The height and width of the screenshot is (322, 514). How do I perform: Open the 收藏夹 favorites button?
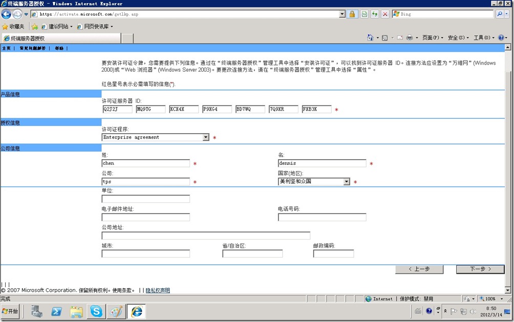point(13,27)
